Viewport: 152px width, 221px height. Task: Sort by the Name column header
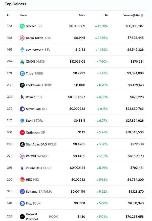(x=23, y=15)
